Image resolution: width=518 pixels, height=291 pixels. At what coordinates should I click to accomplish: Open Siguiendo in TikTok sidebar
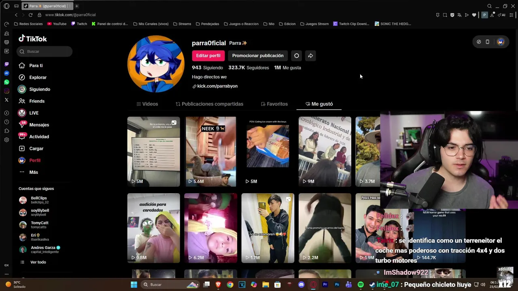[34, 89]
